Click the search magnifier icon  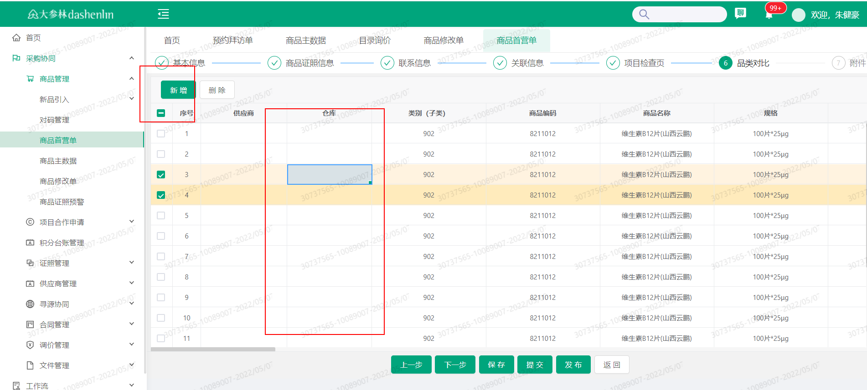pyautogui.click(x=644, y=14)
